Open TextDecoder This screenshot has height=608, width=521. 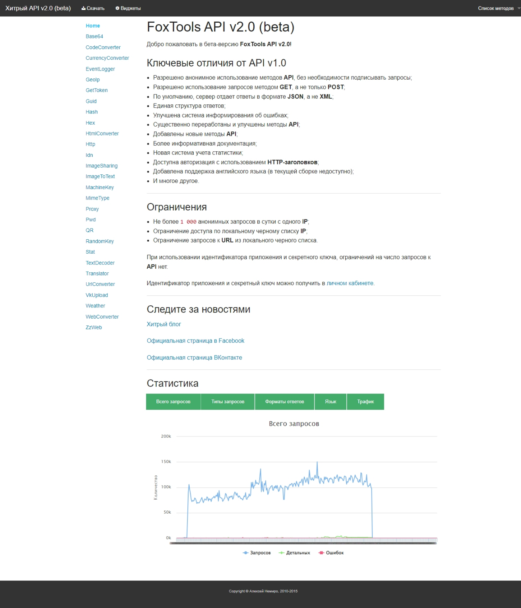[100, 263]
